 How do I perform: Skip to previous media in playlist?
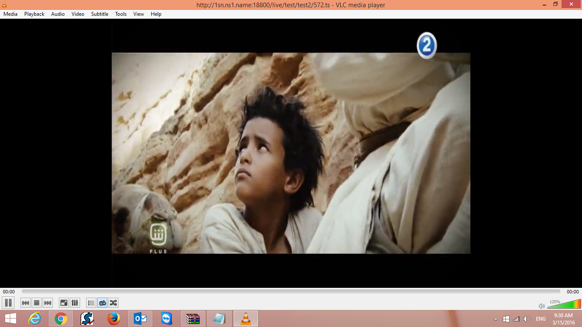[x=26, y=303]
